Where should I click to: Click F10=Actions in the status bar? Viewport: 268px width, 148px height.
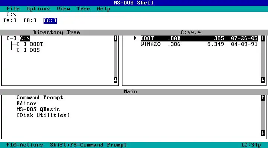[x=25, y=145]
